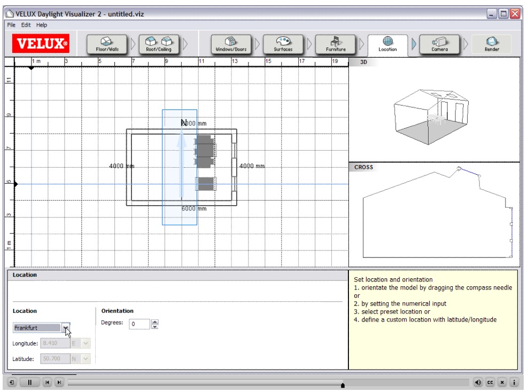528x392 pixels.
Task: Select the large table furniture in plan
Action: 205,152
